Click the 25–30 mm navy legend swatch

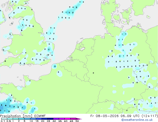click(50, 119)
